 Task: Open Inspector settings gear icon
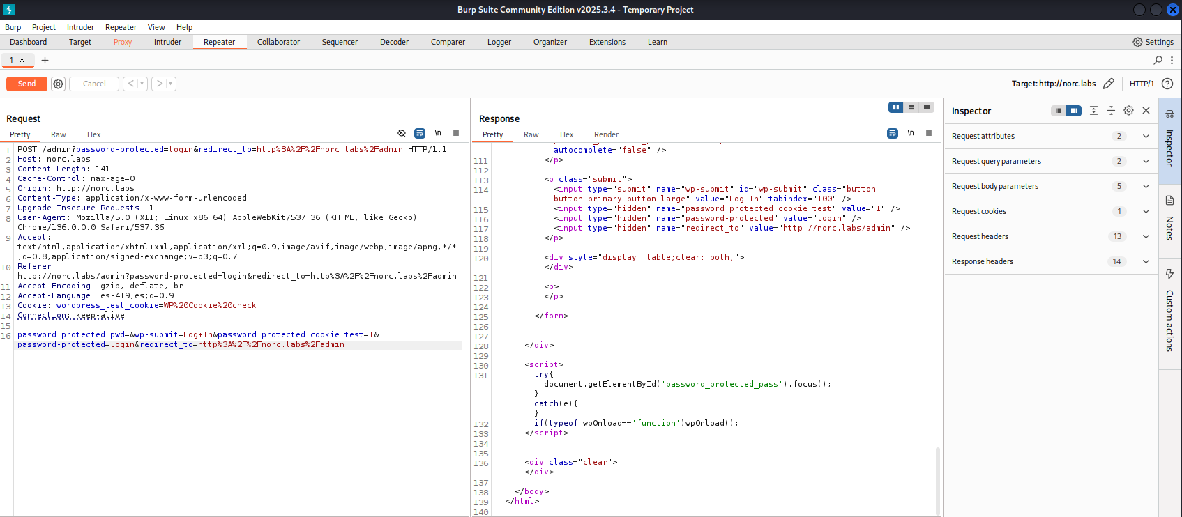tap(1128, 111)
